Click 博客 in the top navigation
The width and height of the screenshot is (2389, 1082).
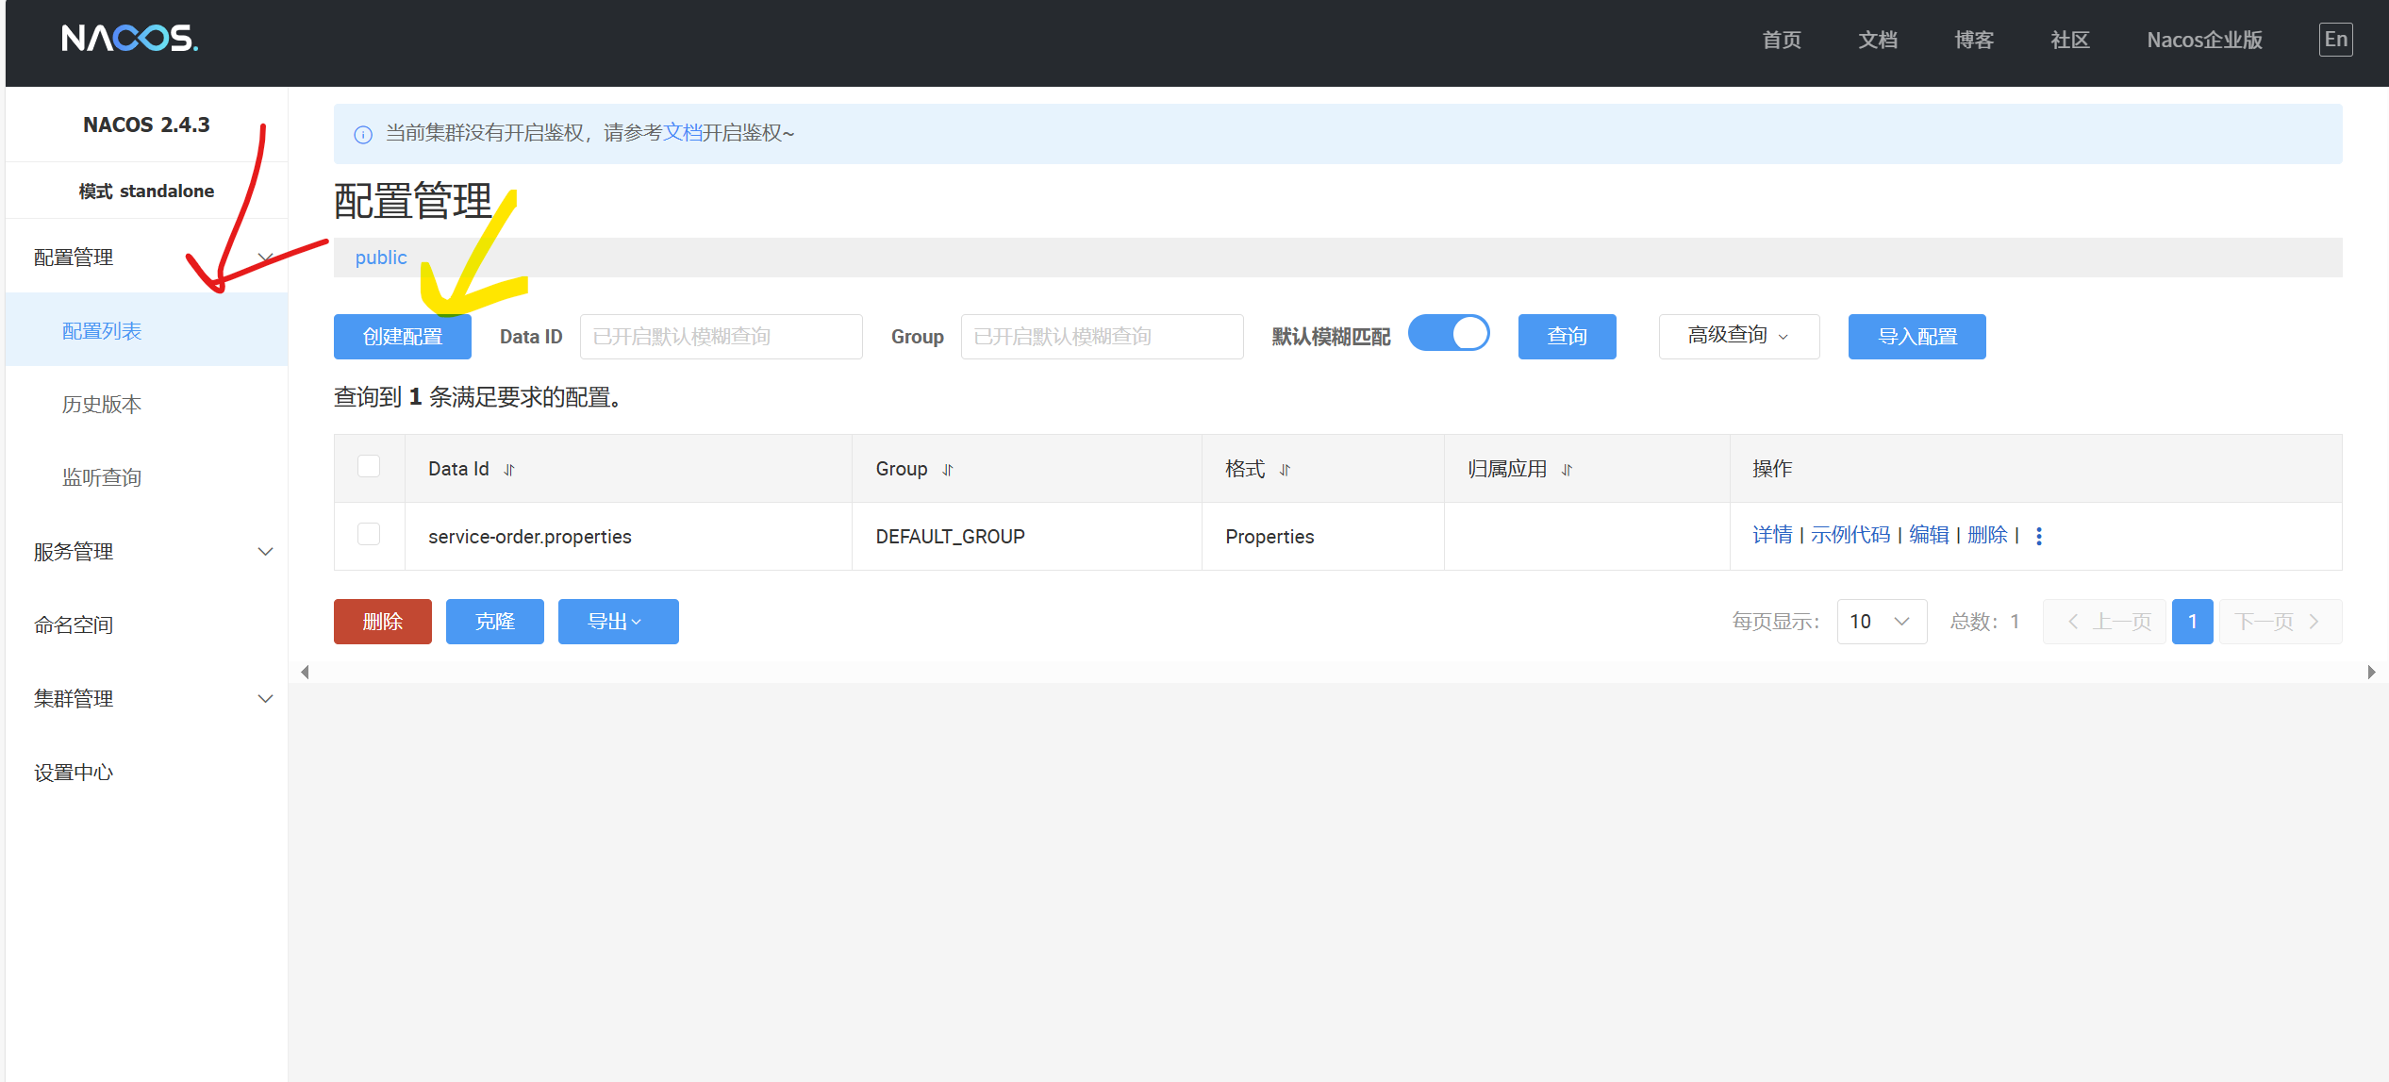pos(1974,41)
